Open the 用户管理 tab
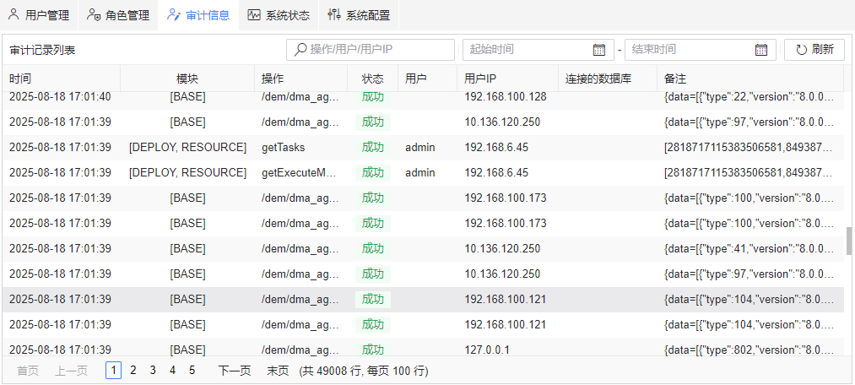This screenshot has height=385, width=855. click(x=40, y=15)
